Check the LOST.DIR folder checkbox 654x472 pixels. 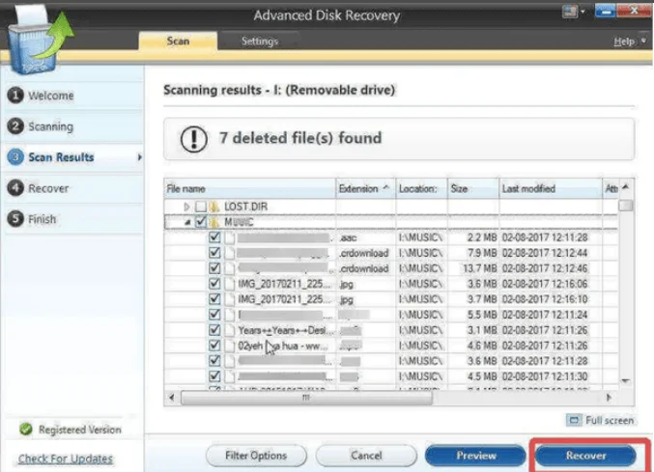click(x=201, y=207)
